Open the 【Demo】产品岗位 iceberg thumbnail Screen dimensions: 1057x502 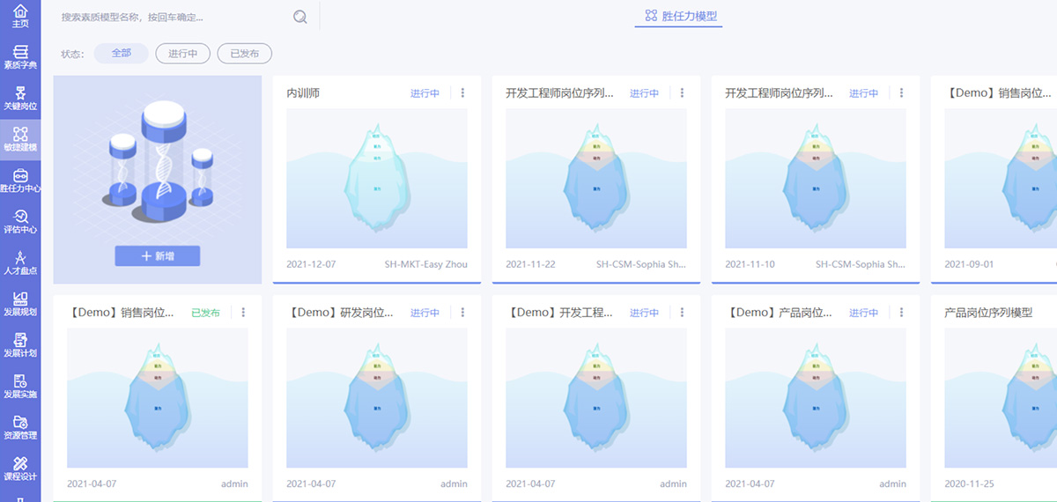815,398
